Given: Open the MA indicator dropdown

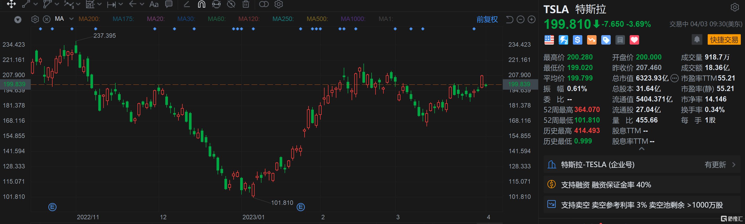Looking at the screenshot, I should tap(71, 19).
